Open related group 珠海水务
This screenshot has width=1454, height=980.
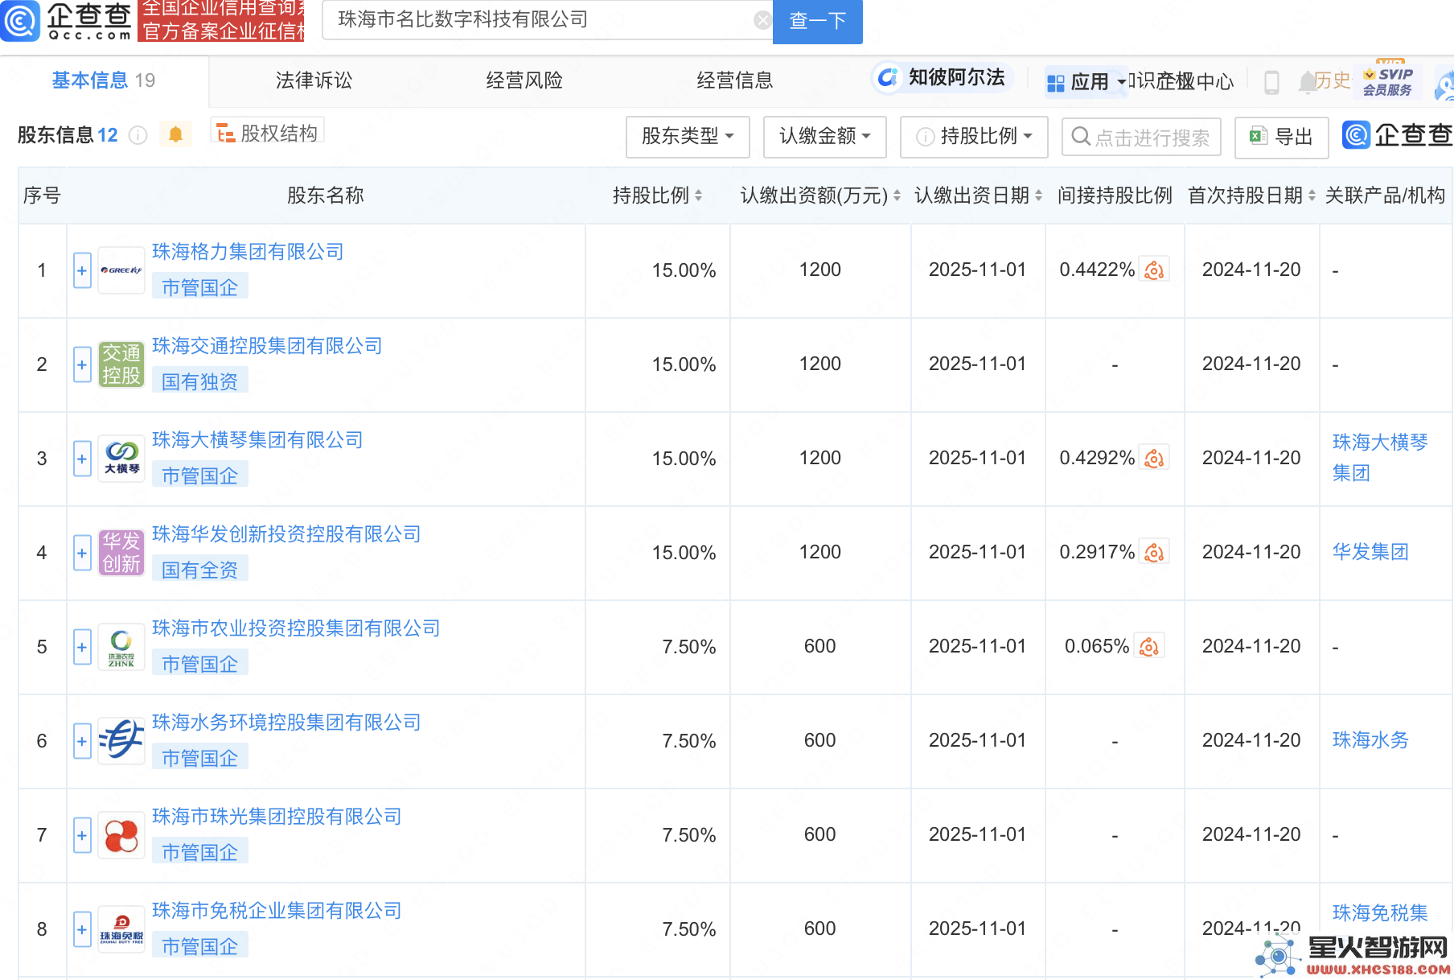(1370, 740)
